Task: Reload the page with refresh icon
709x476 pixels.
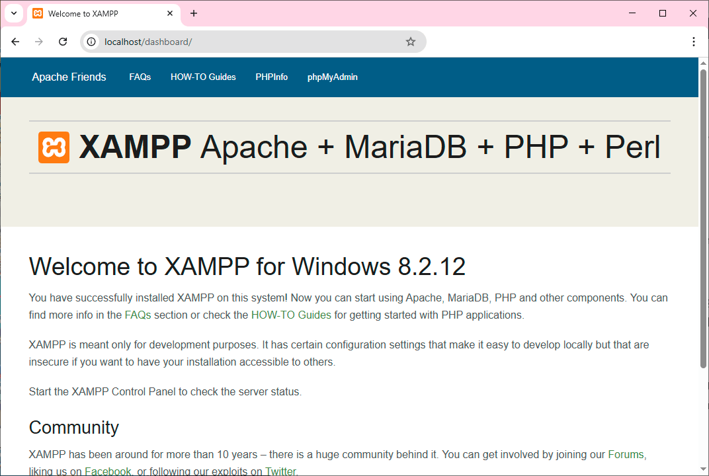Action: tap(63, 42)
